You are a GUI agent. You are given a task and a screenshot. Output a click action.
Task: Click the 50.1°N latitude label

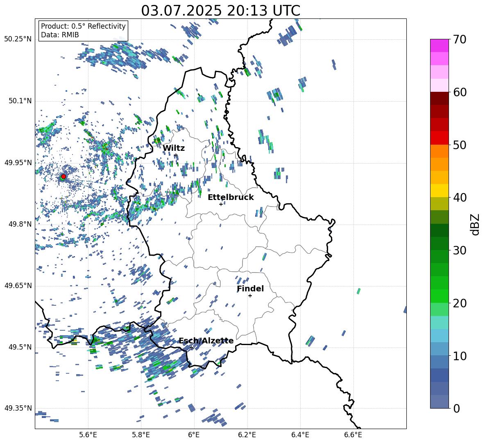click(20, 101)
